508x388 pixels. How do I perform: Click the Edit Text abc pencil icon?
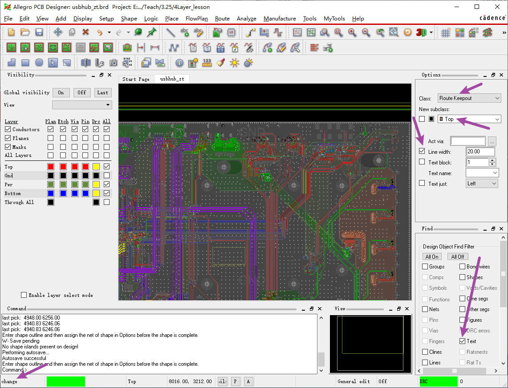pyautogui.click(x=198, y=32)
